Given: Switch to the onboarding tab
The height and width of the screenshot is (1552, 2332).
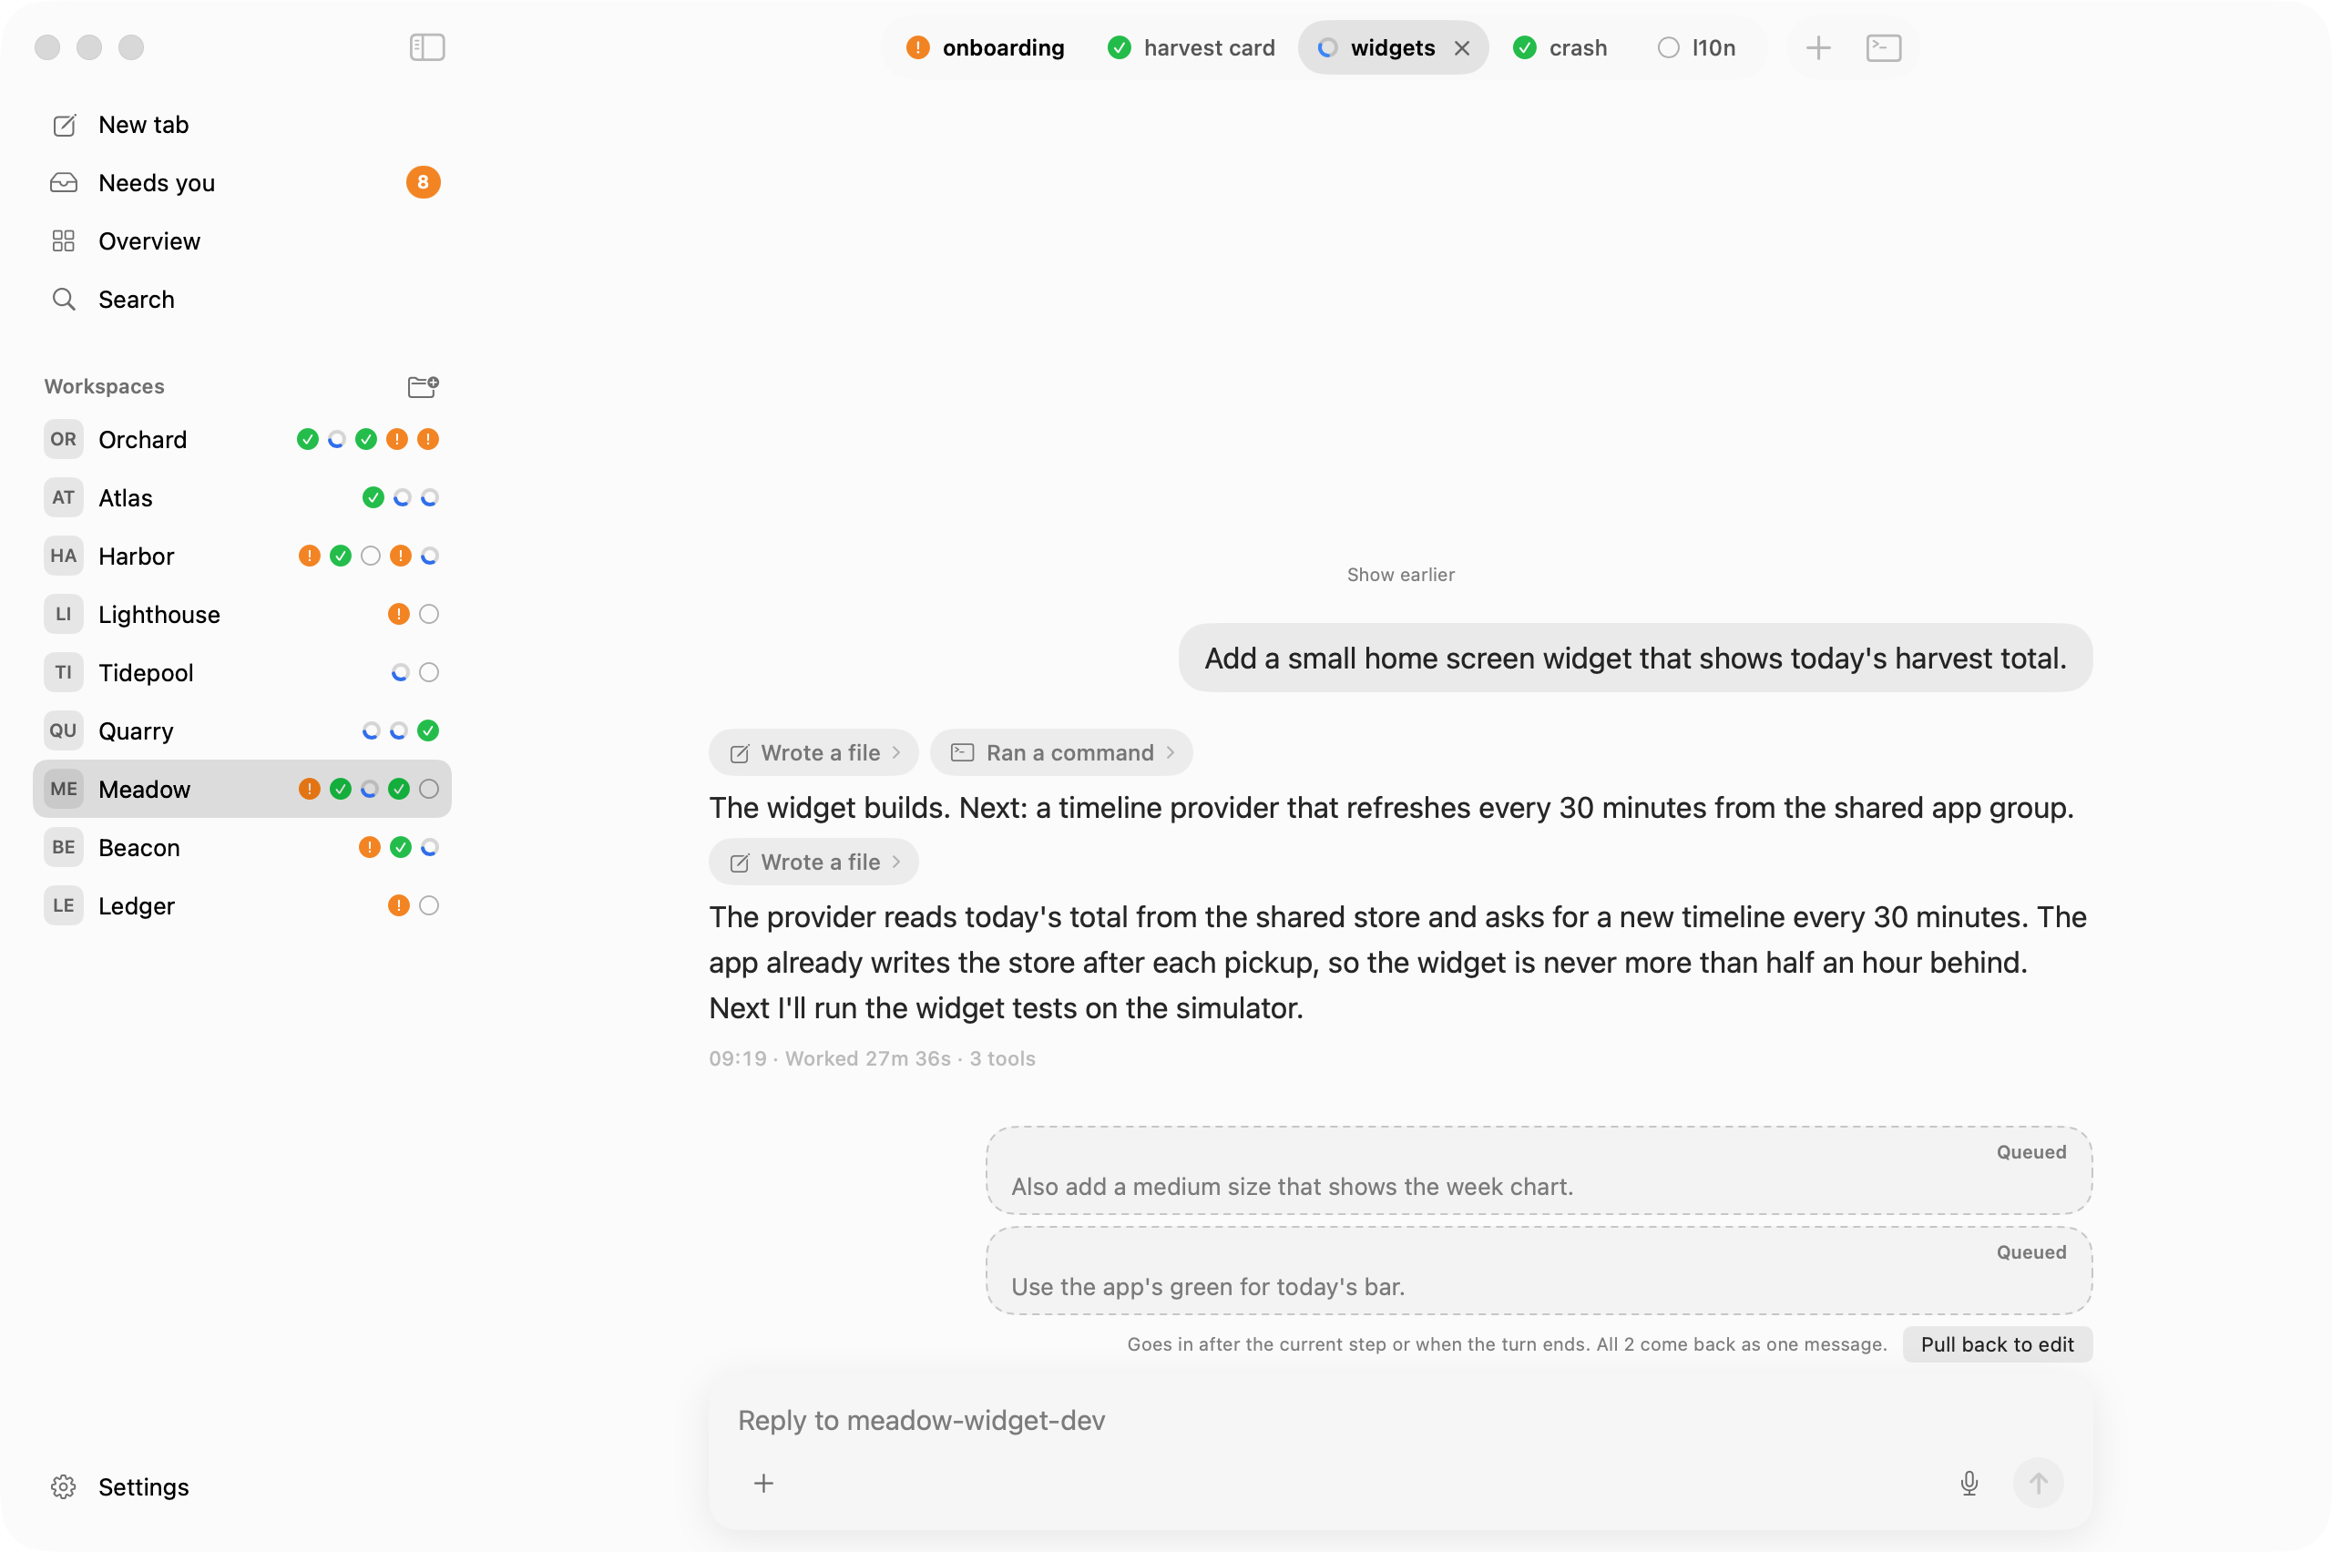Looking at the screenshot, I should 985,47.
